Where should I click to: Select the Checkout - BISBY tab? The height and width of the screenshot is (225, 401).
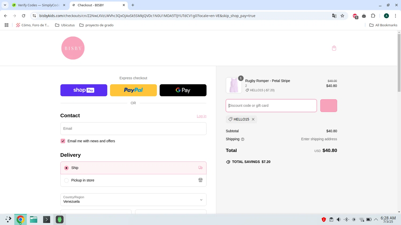(x=98, y=5)
